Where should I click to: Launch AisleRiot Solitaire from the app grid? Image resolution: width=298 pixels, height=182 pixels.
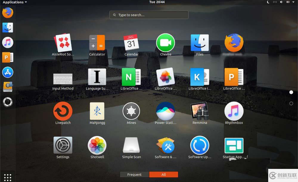coord(63,43)
